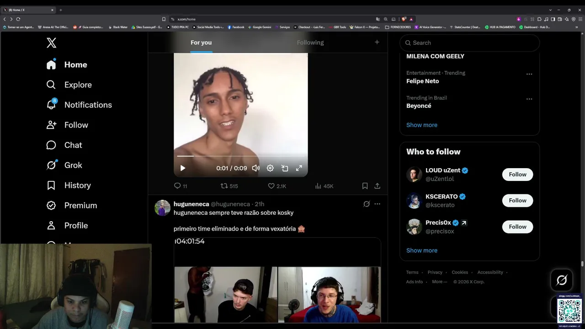This screenshot has height=329, width=585.
Task: Click the X logo in the sidebar
Action: (51, 43)
